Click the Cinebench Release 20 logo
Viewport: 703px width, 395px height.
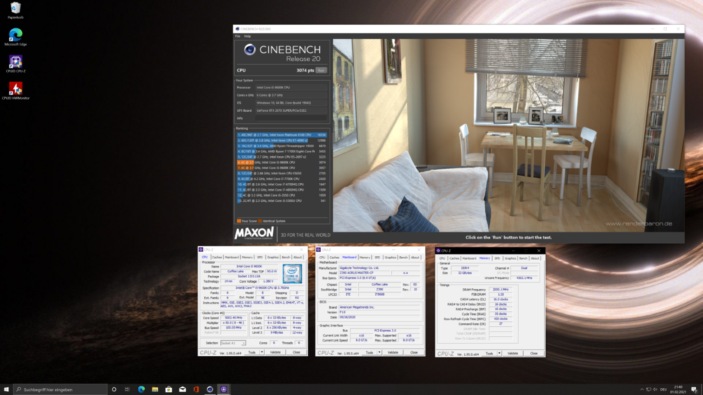282,53
